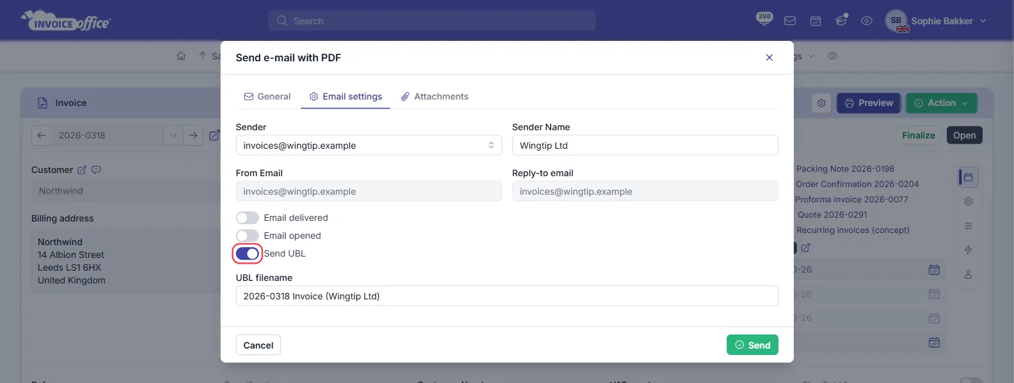Open the mail envelope icon in header
This screenshot has width=1014, height=383.
[x=790, y=21]
